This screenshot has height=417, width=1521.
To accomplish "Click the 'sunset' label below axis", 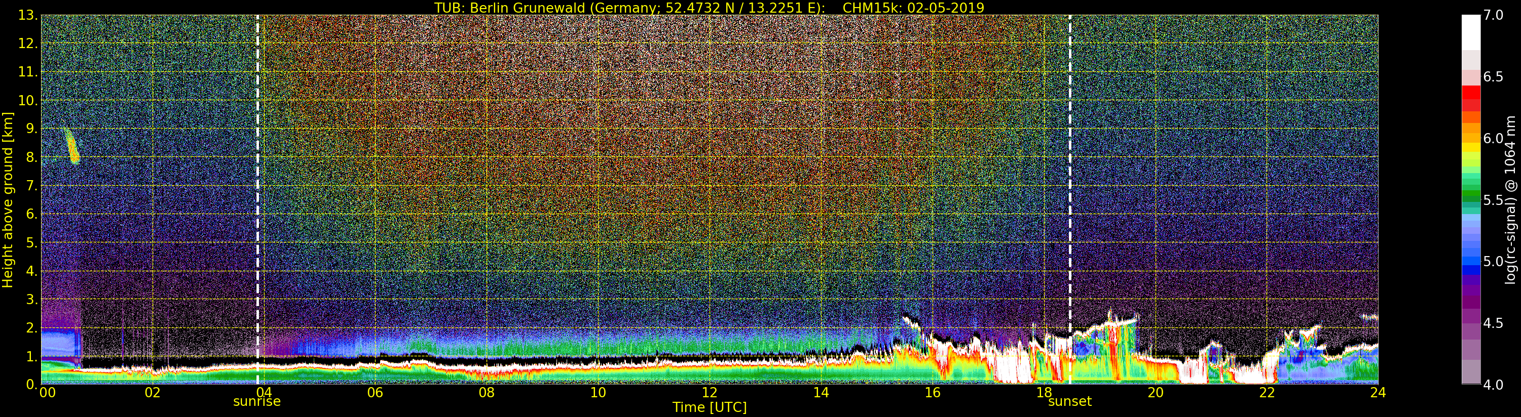I will pos(1069,402).
